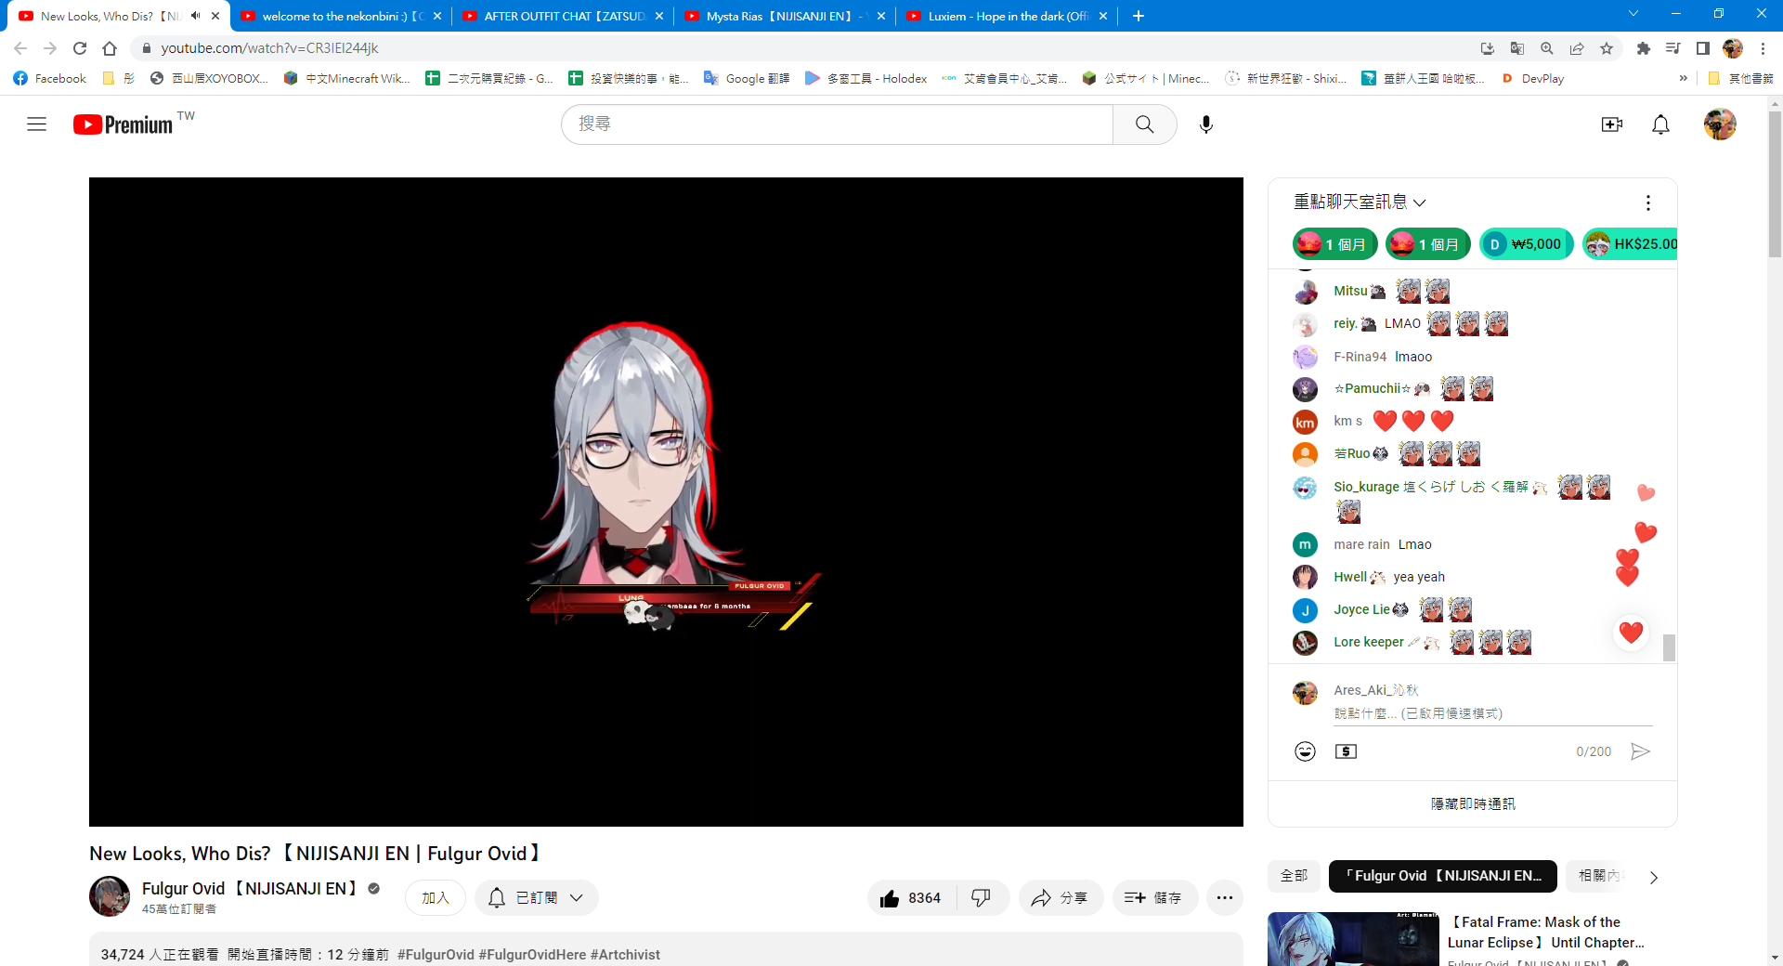Hide live chat via 隱藏即時通訊
Viewport: 1783px width, 966px height.
1473,804
